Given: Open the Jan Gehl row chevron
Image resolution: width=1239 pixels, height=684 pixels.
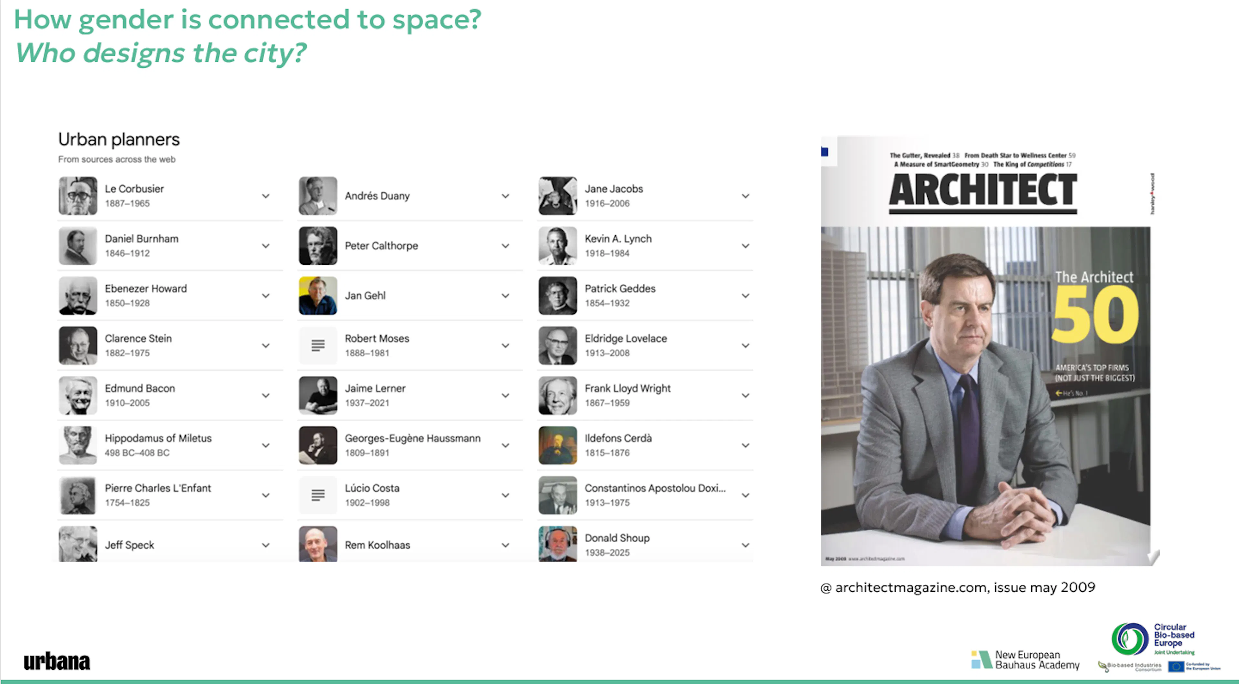Looking at the screenshot, I should coord(506,296).
